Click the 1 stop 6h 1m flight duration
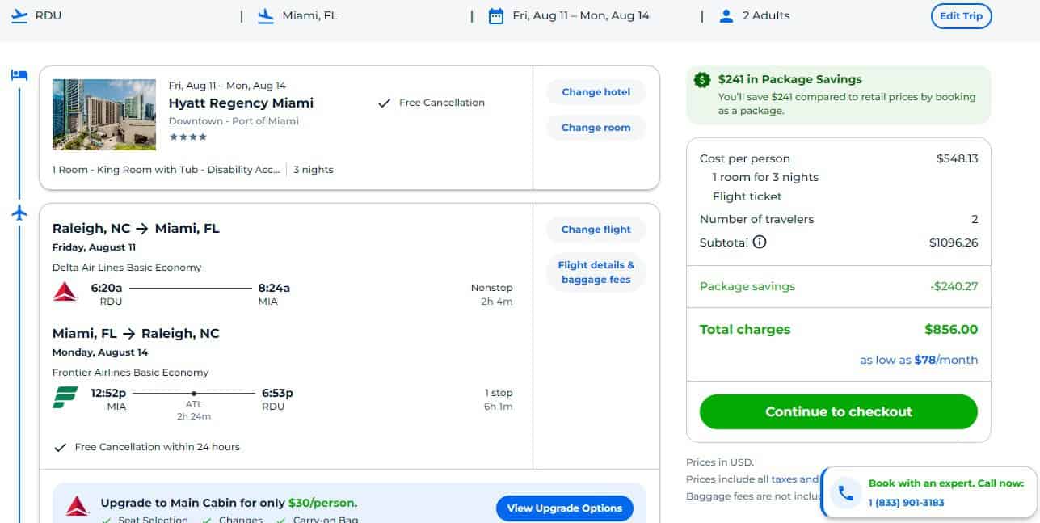Screen dimensions: 1040x523 [499, 399]
